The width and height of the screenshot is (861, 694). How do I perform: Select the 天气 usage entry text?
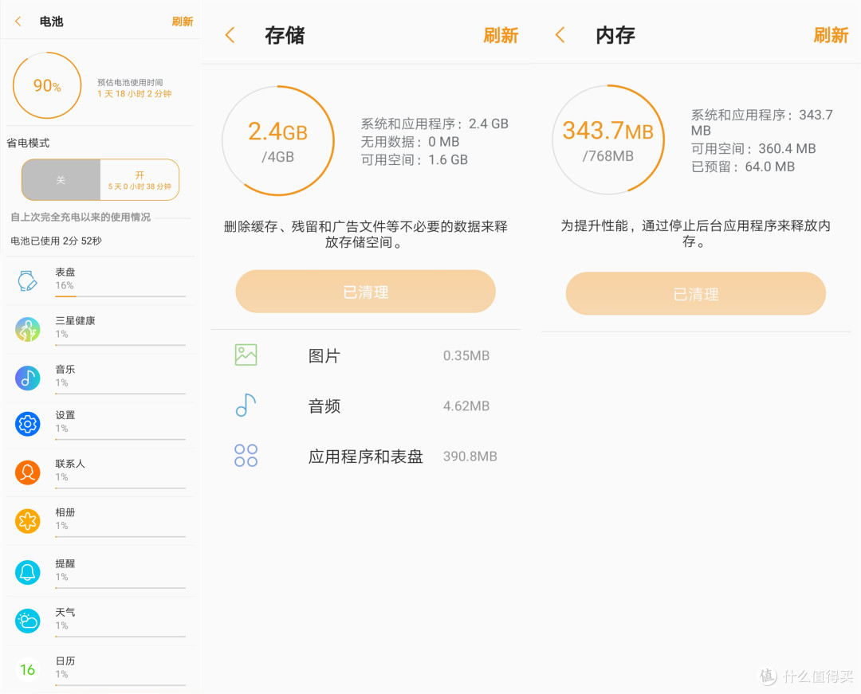65,612
